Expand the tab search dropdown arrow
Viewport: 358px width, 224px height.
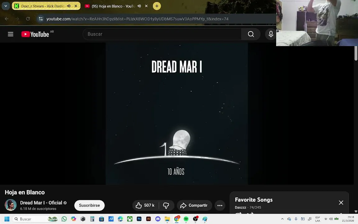tap(6, 6)
